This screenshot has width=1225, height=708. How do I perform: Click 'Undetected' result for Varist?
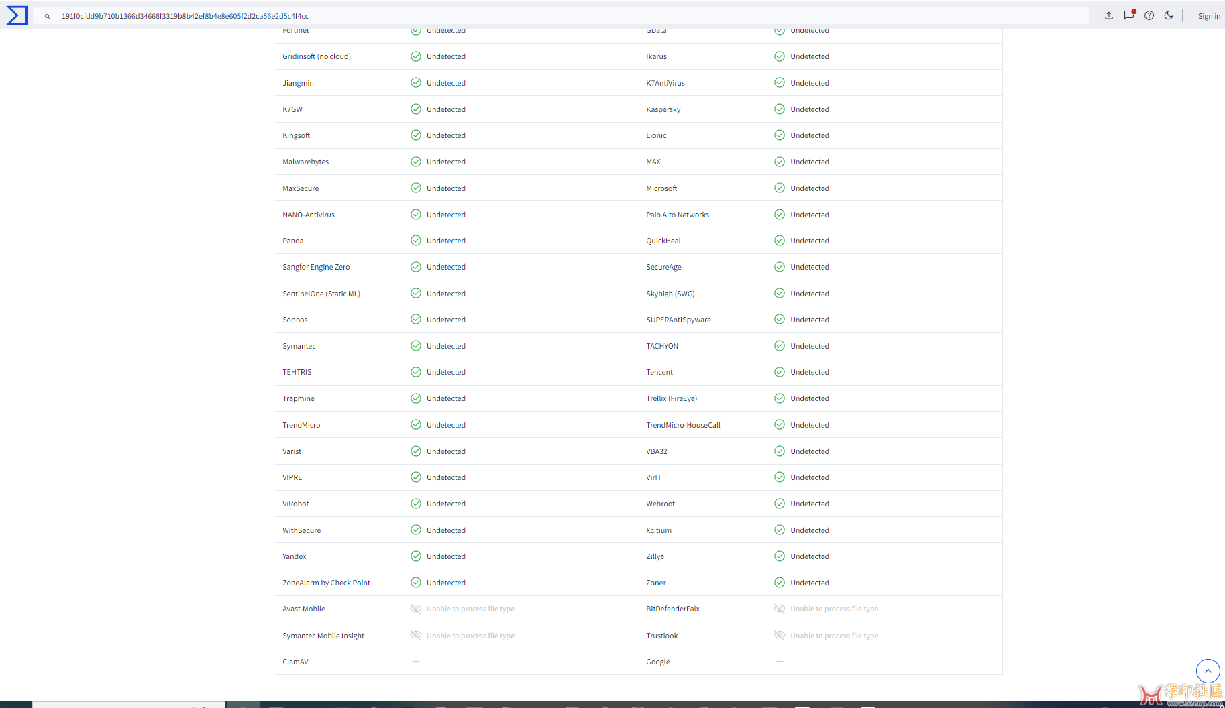point(446,451)
